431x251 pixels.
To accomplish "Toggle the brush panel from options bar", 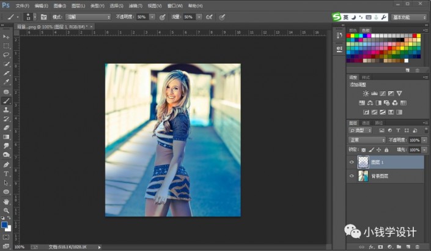I will pos(43,17).
